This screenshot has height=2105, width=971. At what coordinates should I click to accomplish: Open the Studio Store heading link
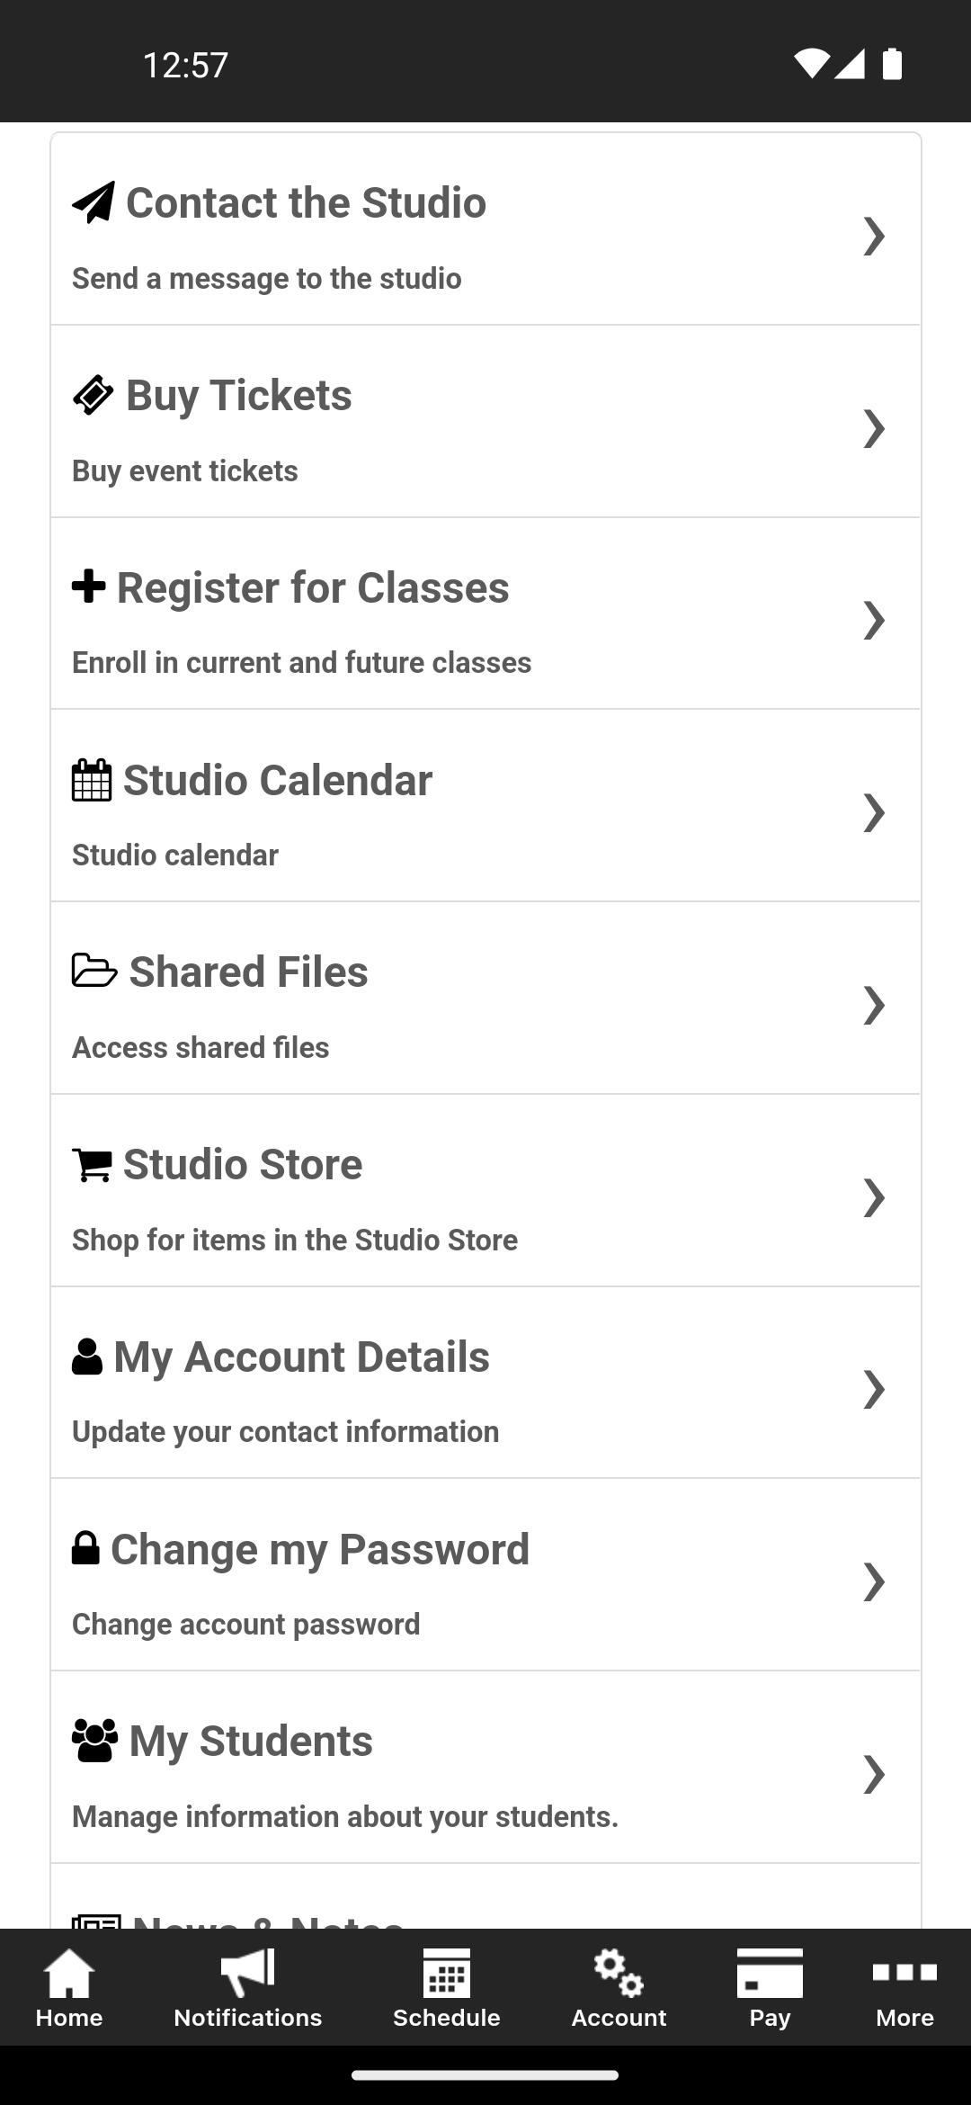point(243,1164)
